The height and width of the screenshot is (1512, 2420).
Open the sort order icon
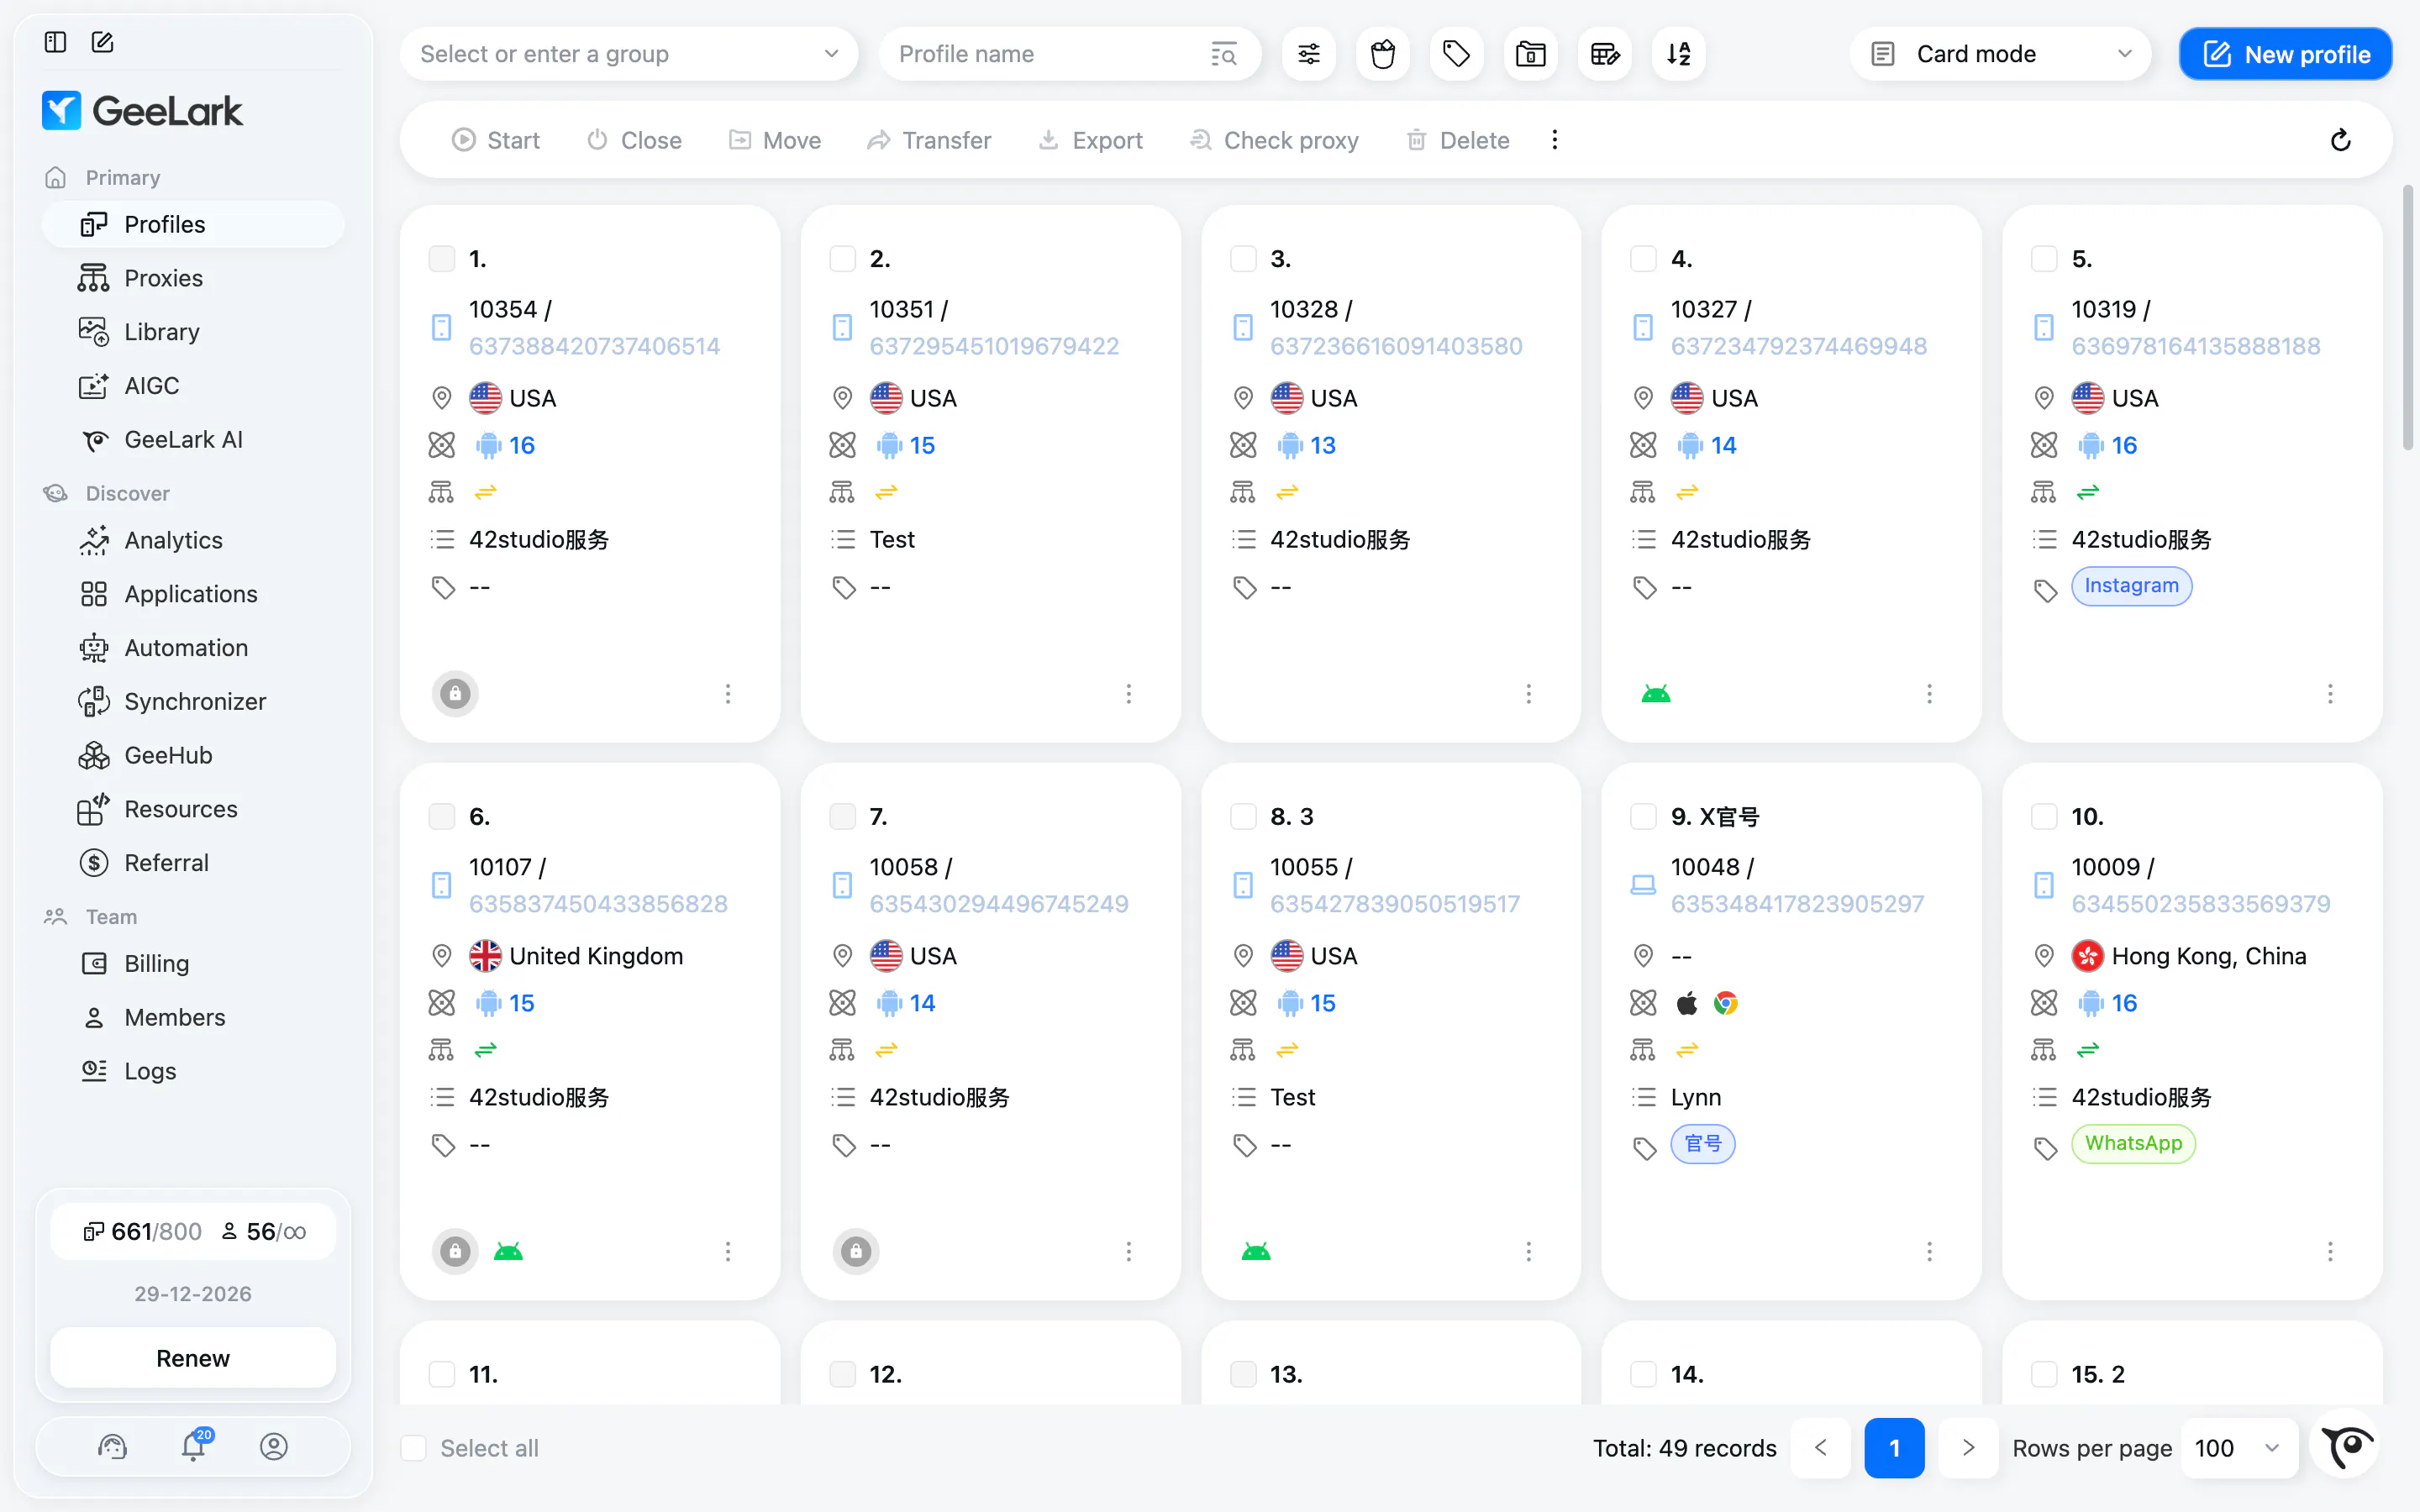pos(1678,54)
